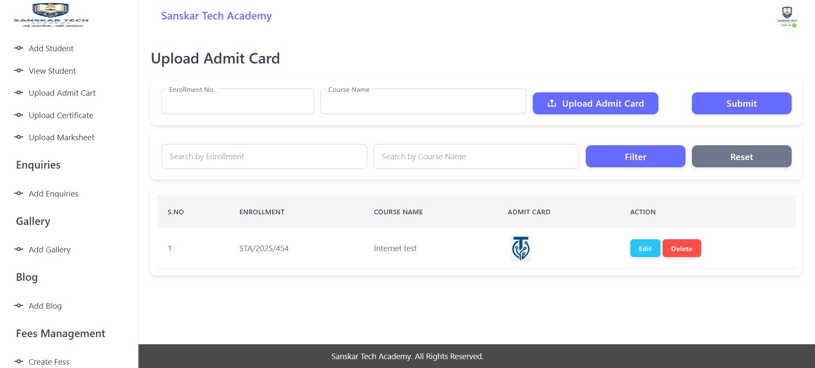Click the icon beside Add Blog
Screen dimensions: 815x368
click(x=19, y=306)
